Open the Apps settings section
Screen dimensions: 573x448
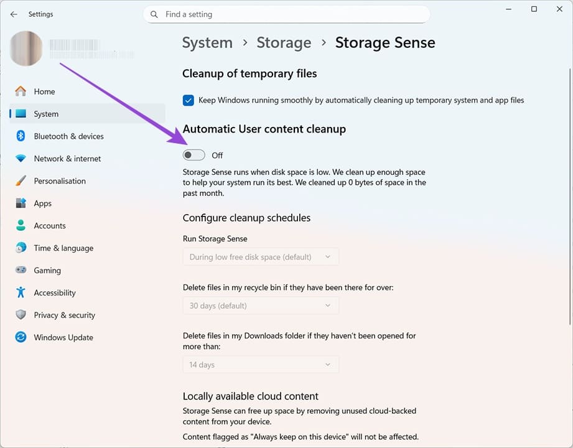click(42, 203)
